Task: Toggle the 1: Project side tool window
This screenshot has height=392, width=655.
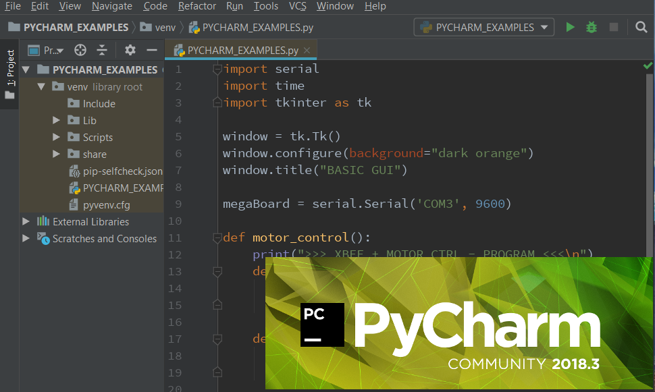Action: 9,74
